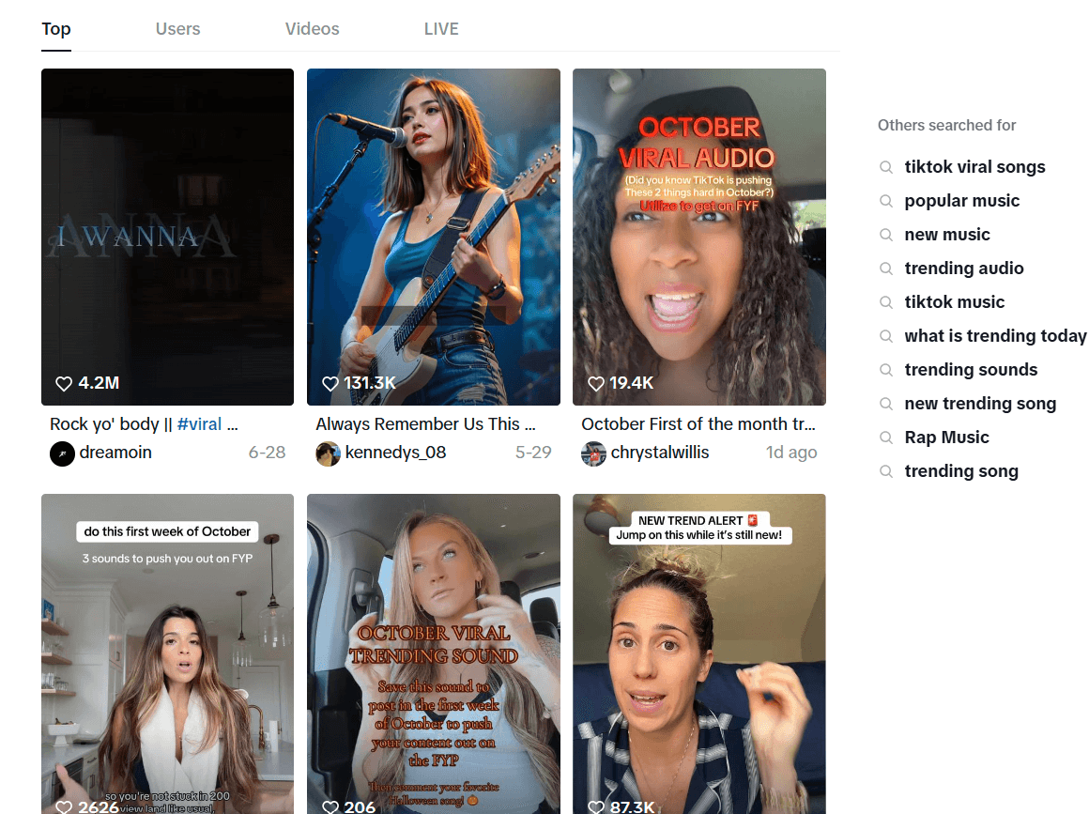Viewport: 1089px width, 814px height.
Task: Click the heart icon showing 206 likes
Action: [330, 806]
